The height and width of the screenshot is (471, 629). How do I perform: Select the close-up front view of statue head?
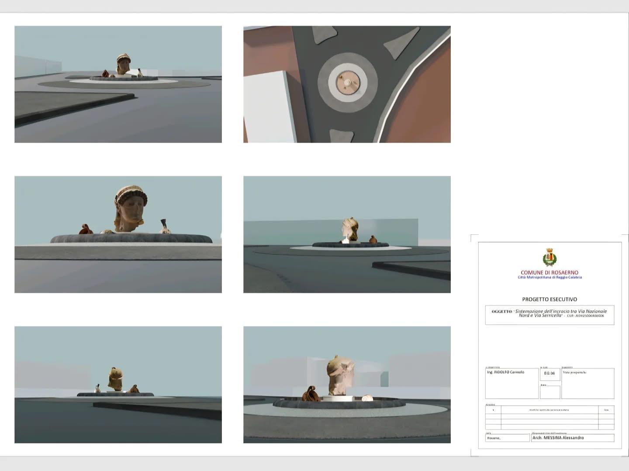tap(118, 234)
